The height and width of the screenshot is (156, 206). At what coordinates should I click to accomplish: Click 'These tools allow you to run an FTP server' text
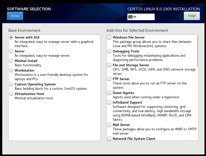[x=150, y=85]
